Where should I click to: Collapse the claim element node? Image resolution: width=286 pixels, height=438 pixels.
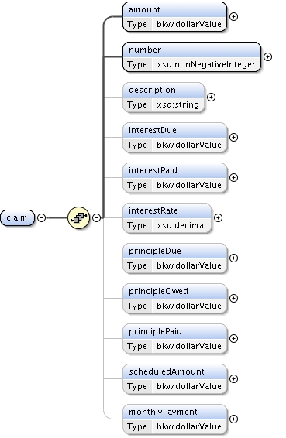41,217
